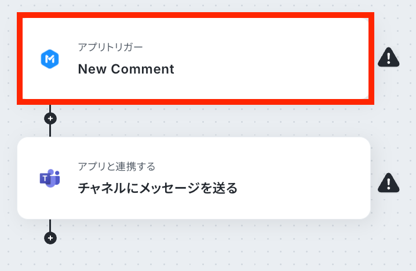Add step with plus between cards
The width and height of the screenshot is (416, 271).
click(x=50, y=118)
